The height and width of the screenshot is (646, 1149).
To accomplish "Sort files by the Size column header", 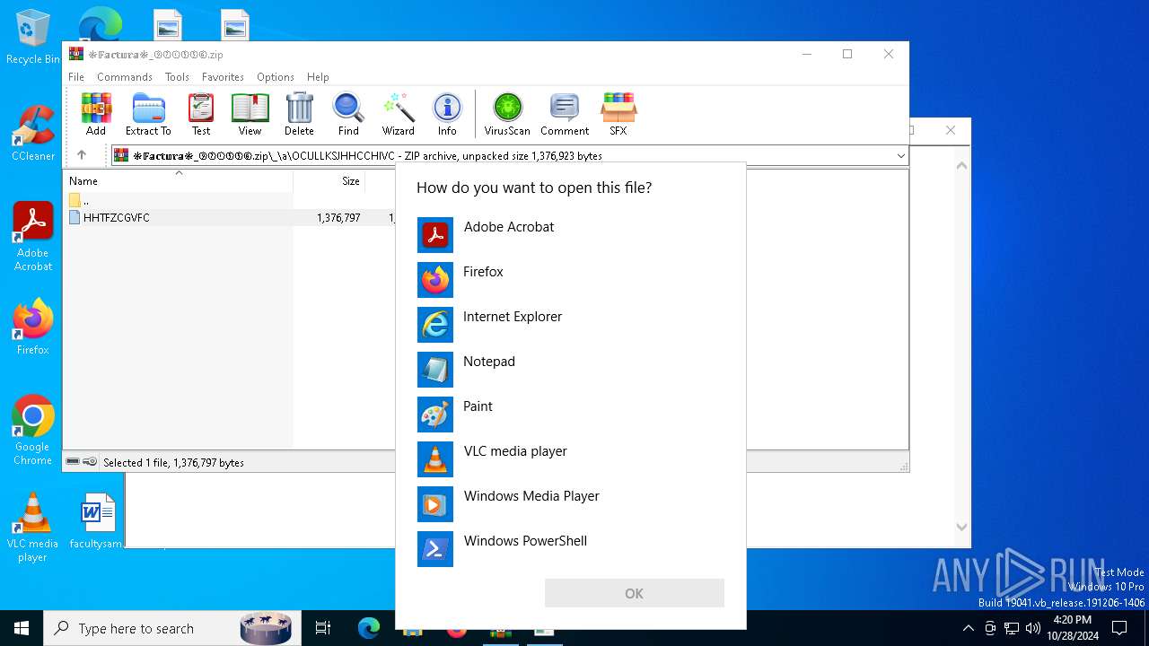I will (329, 181).
